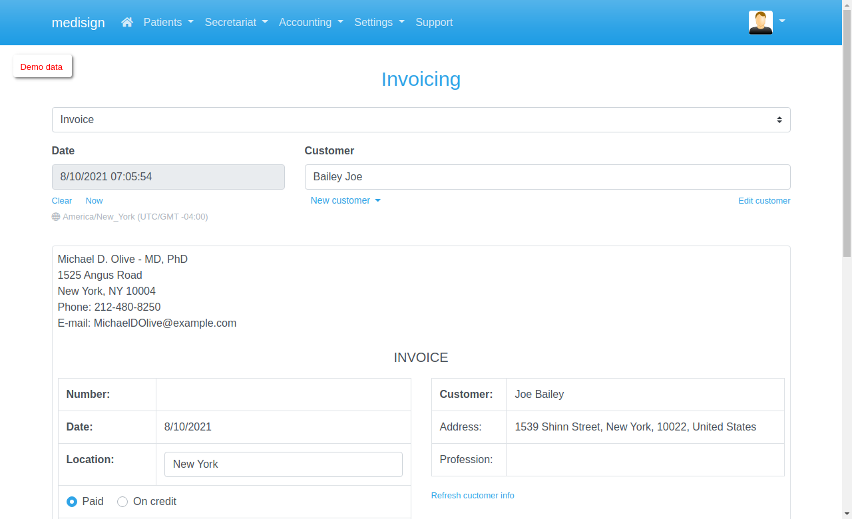852x519 pixels.
Task: Click inside the Location input showing New York
Action: click(x=283, y=464)
